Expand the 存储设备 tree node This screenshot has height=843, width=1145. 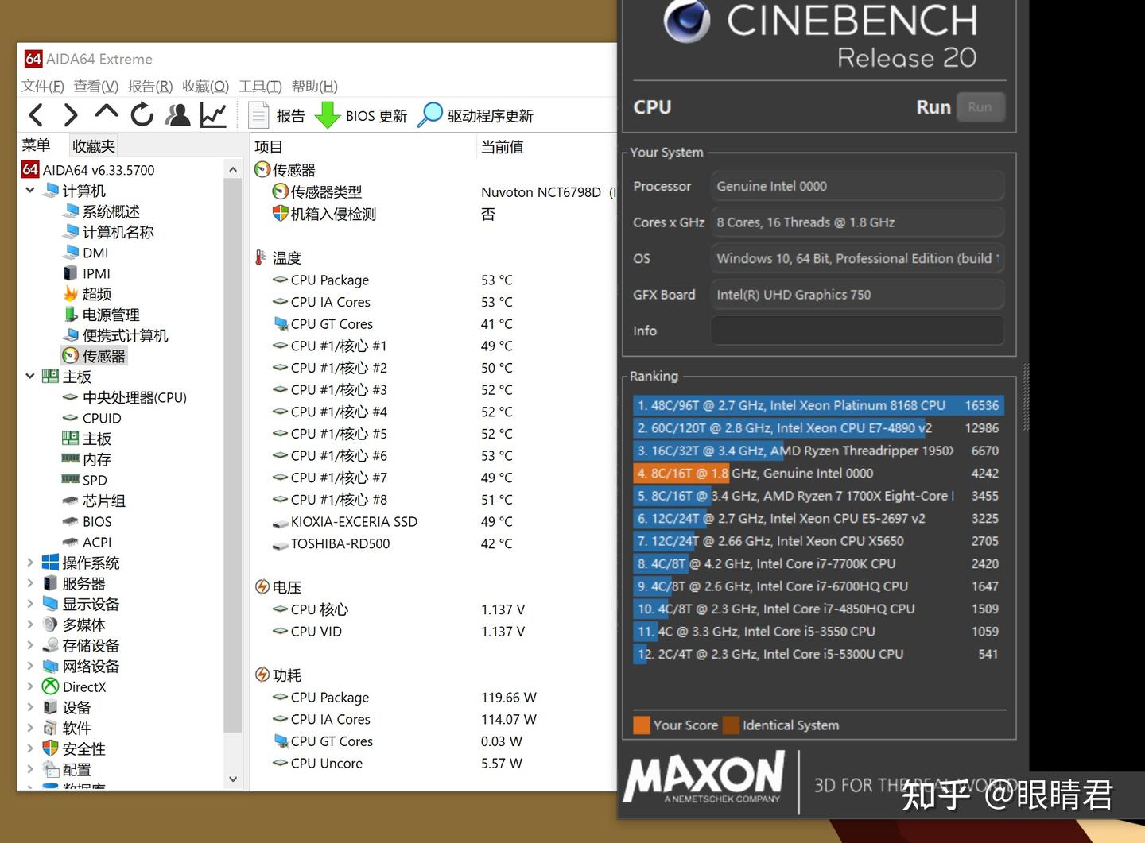point(30,645)
